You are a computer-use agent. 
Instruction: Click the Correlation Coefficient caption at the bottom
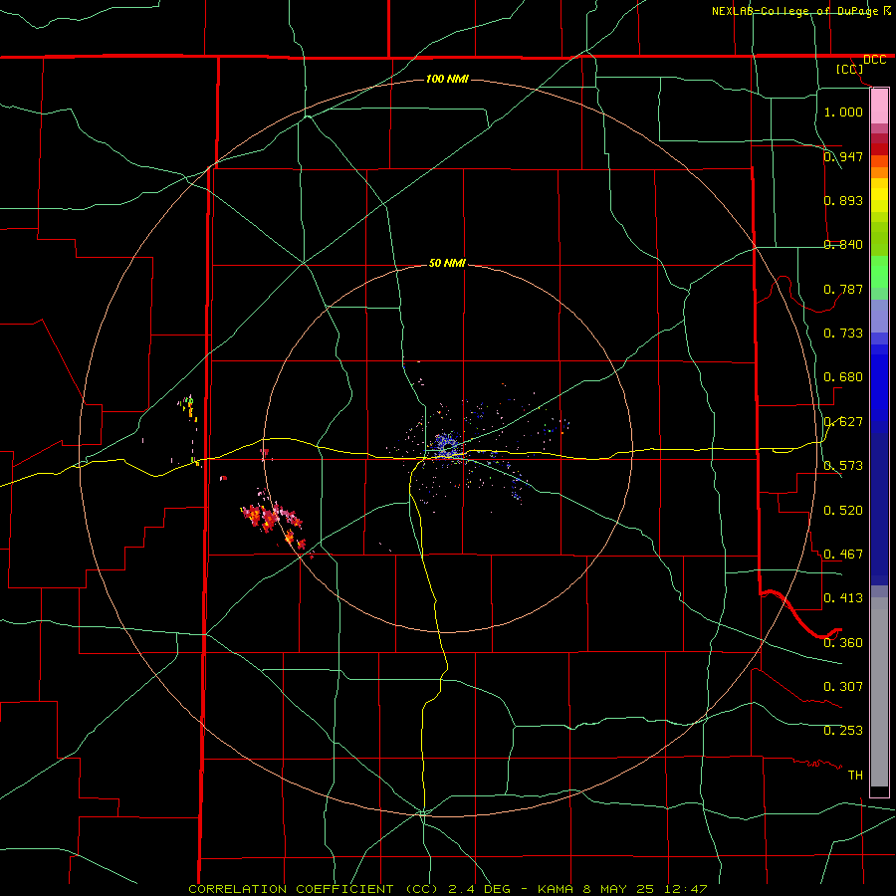pyautogui.click(x=447, y=889)
